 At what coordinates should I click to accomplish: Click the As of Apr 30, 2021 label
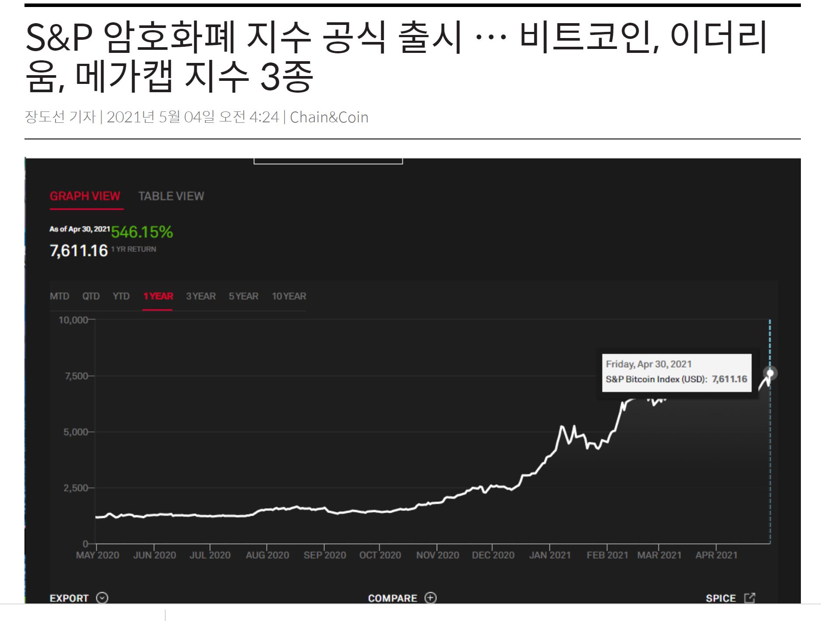(80, 229)
